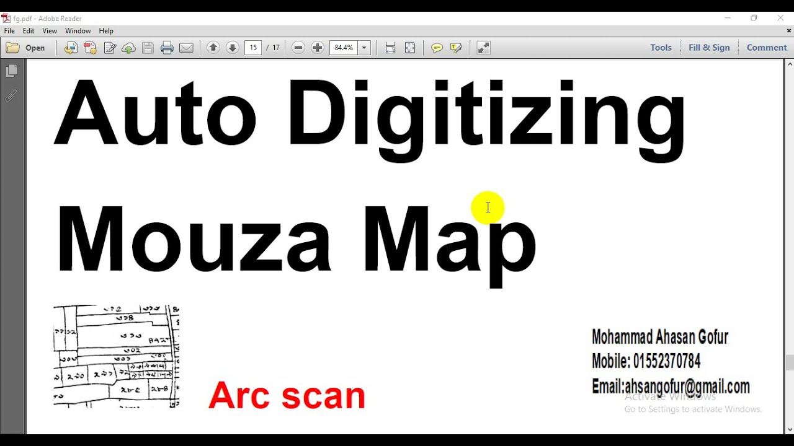Click the edit/sign document icon

pos(110,48)
